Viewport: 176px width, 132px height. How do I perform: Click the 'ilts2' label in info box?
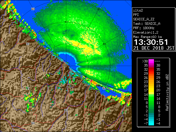[x=138, y=10]
